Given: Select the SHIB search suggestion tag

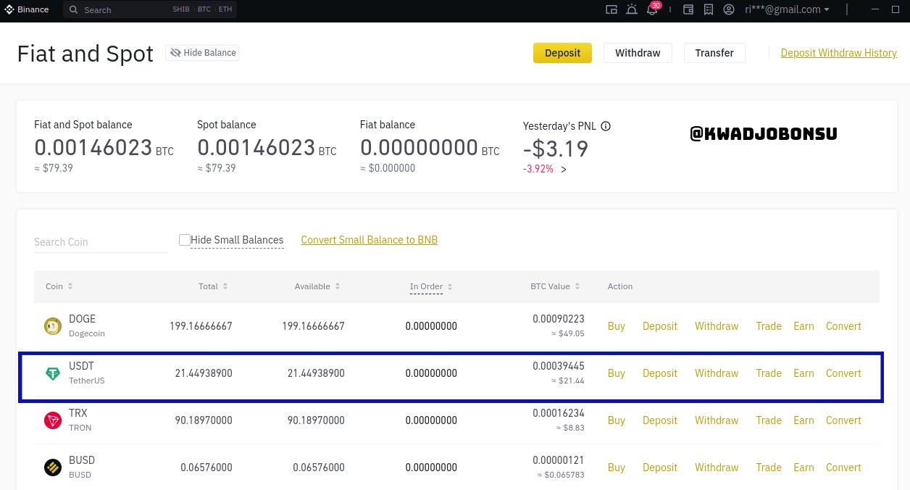Looking at the screenshot, I should 181,10.
